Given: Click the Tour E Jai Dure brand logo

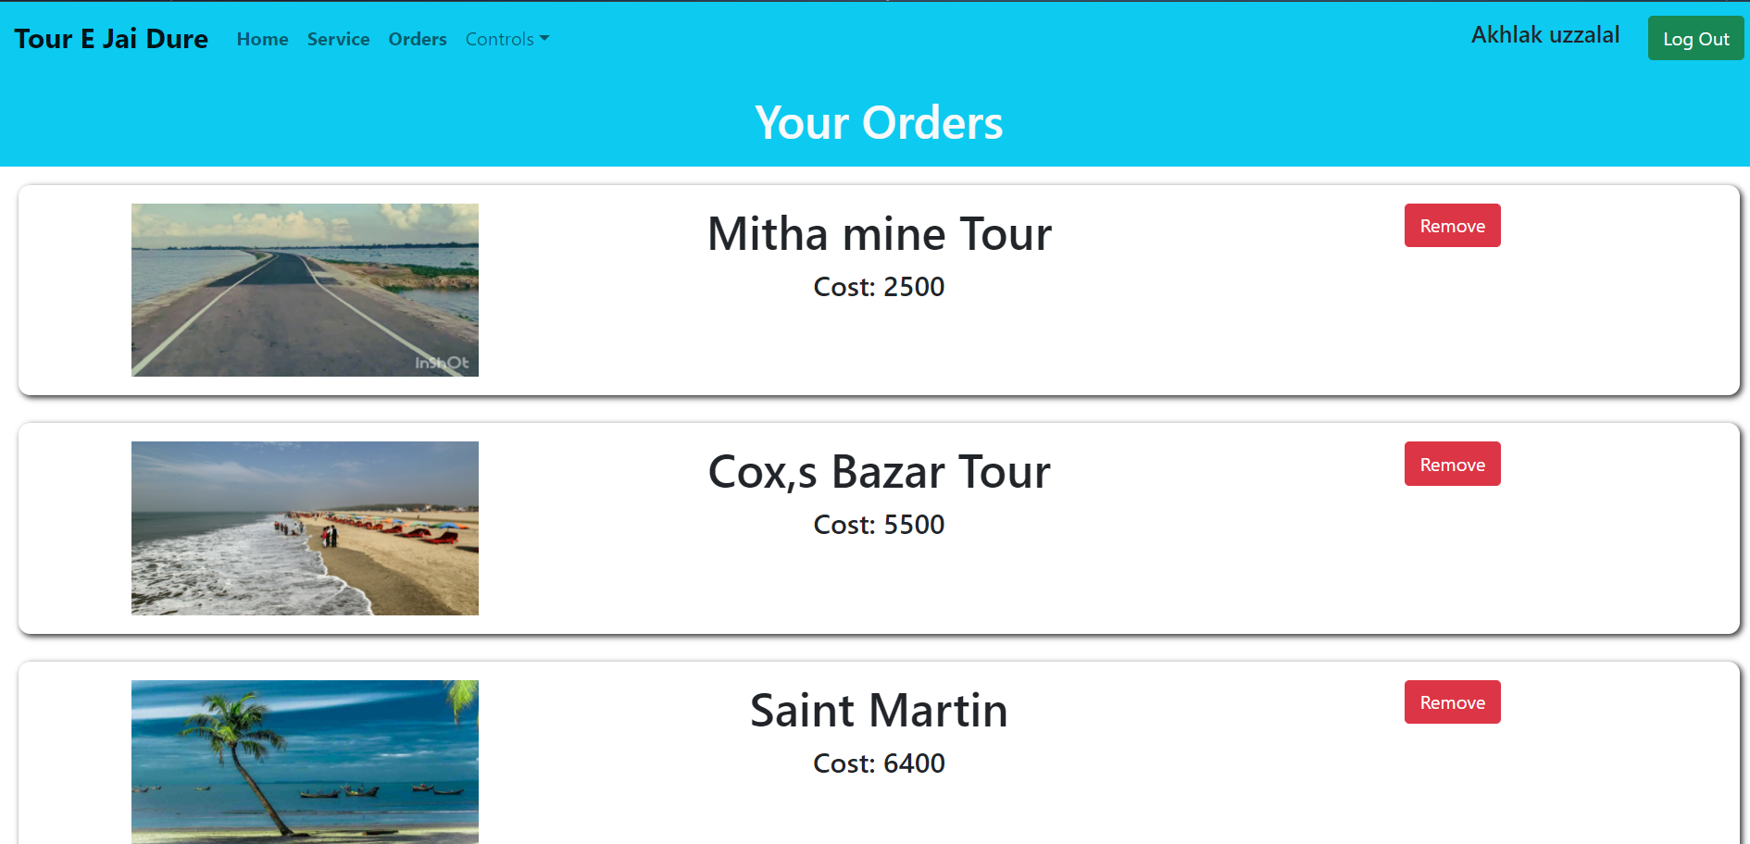Looking at the screenshot, I should click(x=111, y=39).
